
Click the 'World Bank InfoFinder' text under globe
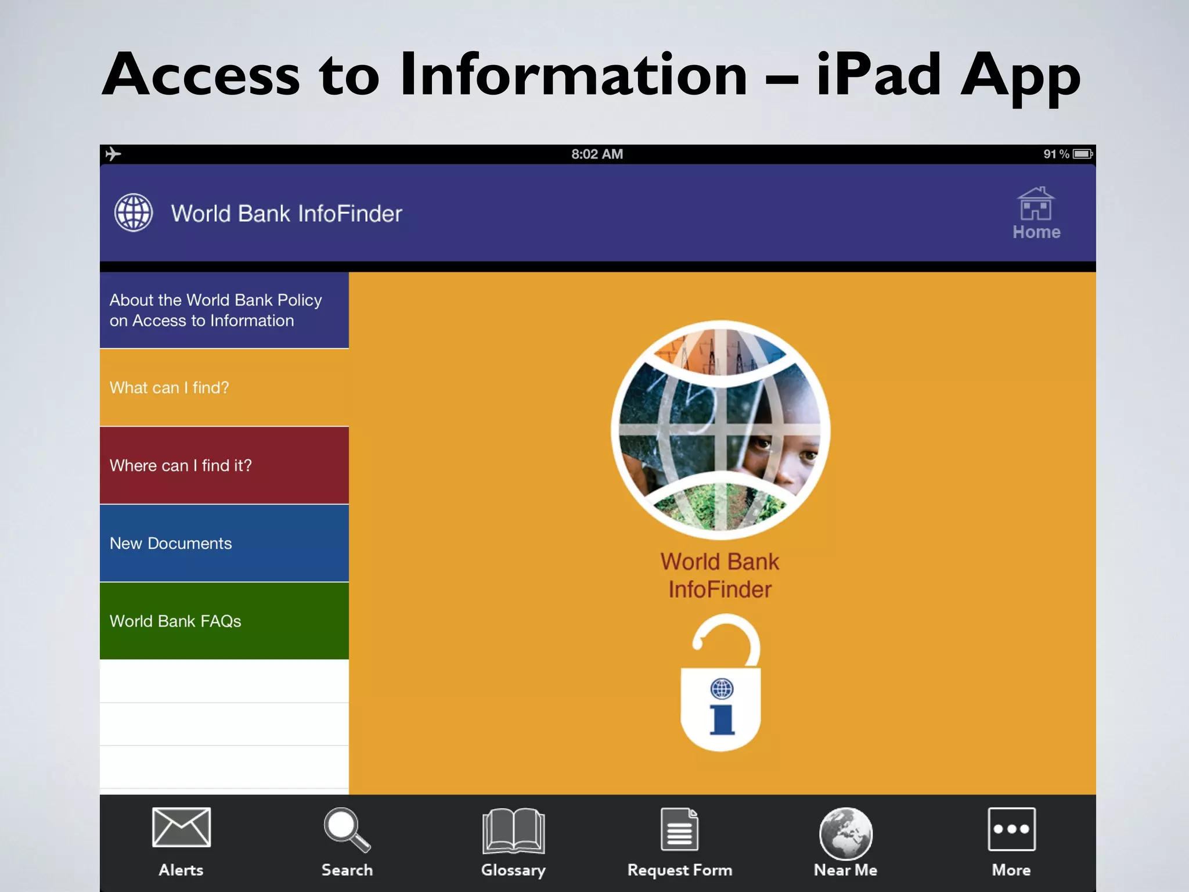click(x=720, y=576)
